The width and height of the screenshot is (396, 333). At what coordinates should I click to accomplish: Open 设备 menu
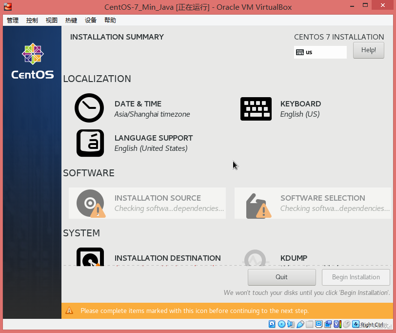pos(91,20)
